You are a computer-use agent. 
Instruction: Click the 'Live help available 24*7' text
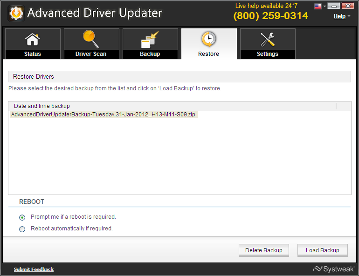266,6
